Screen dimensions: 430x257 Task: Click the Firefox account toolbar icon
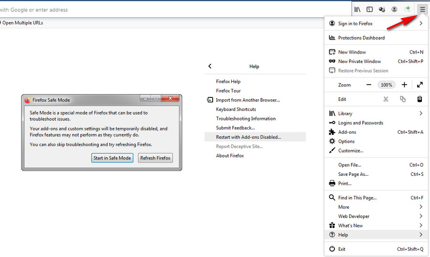(x=394, y=10)
